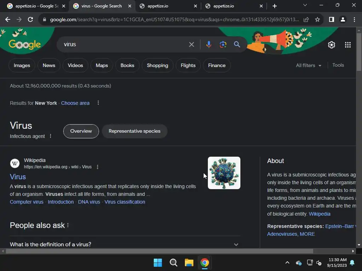The width and height of the screenshot is (362, 271).
Task: Clear the search box with the X
Action: (191, 44)
